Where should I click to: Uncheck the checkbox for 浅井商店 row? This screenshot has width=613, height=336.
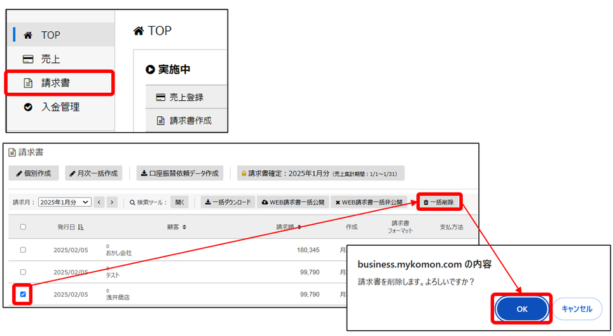[x=24, y=294]
